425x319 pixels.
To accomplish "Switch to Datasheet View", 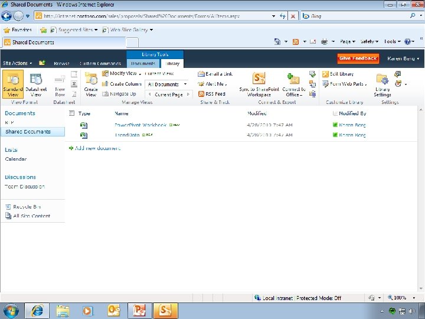I will point(36,85).
